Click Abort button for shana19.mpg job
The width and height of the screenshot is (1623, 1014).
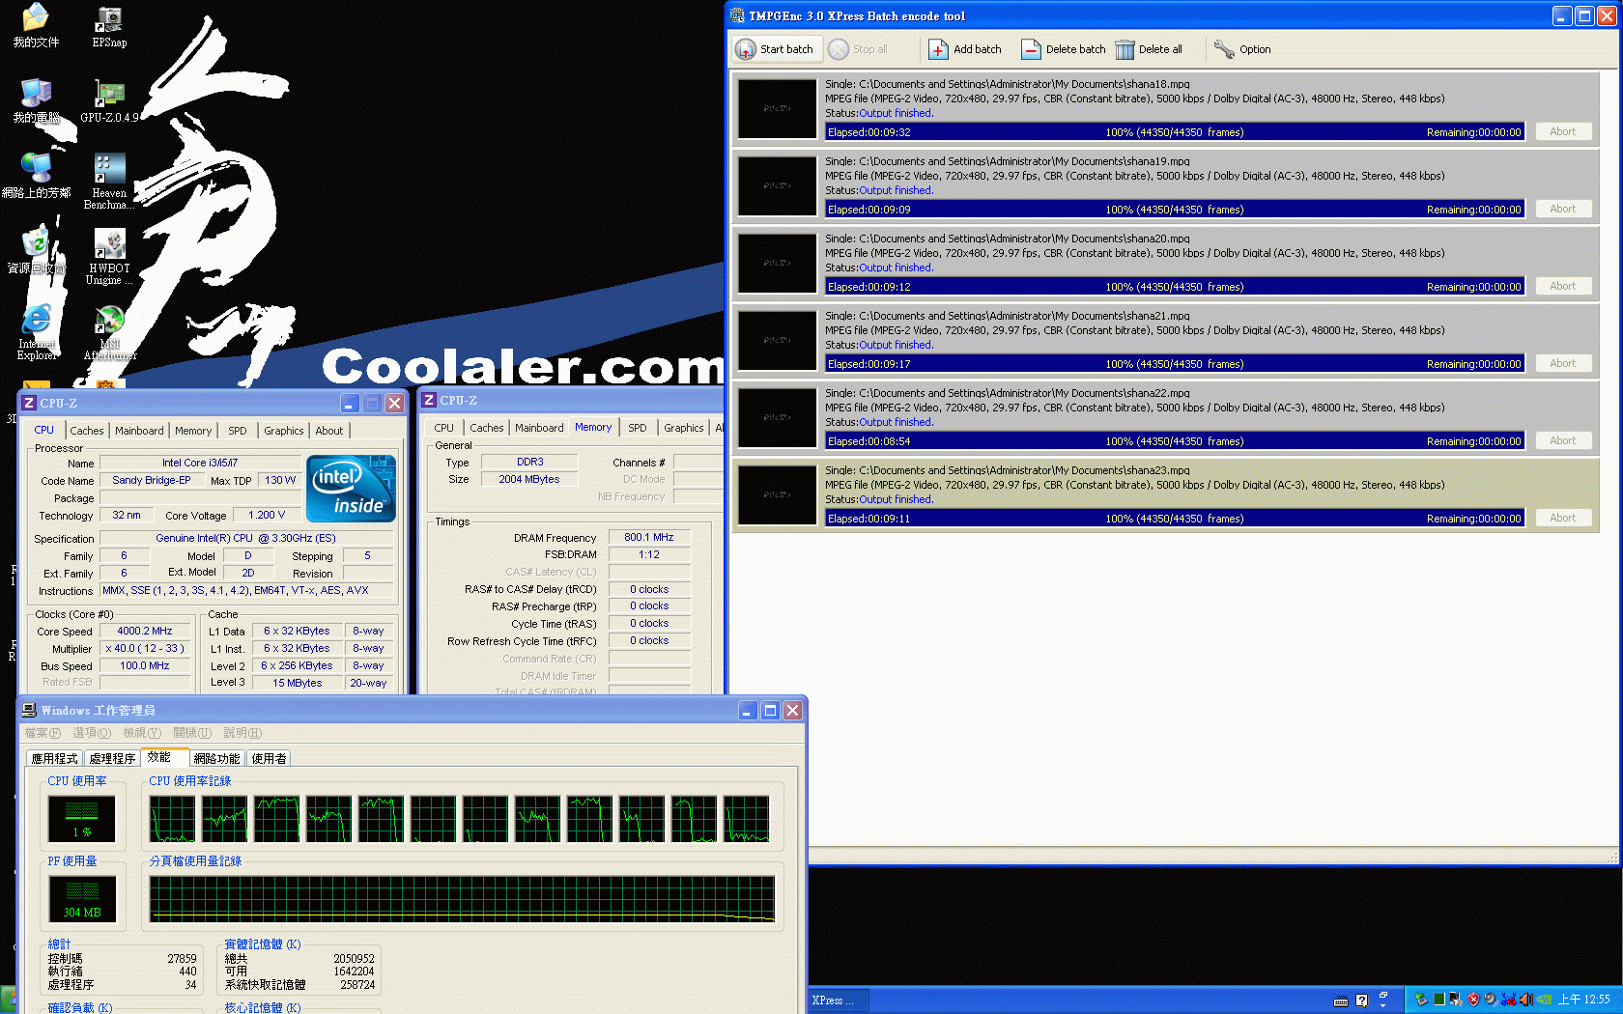1563,209
